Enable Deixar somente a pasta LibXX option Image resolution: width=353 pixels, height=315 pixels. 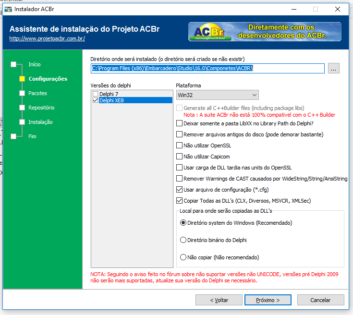pyautogui.click(x=179, y=123)
